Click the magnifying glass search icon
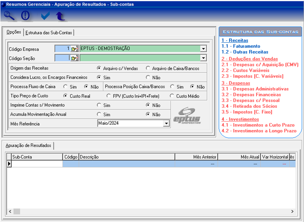Screen dimensions: 304x222 click(x=9, y=16)
